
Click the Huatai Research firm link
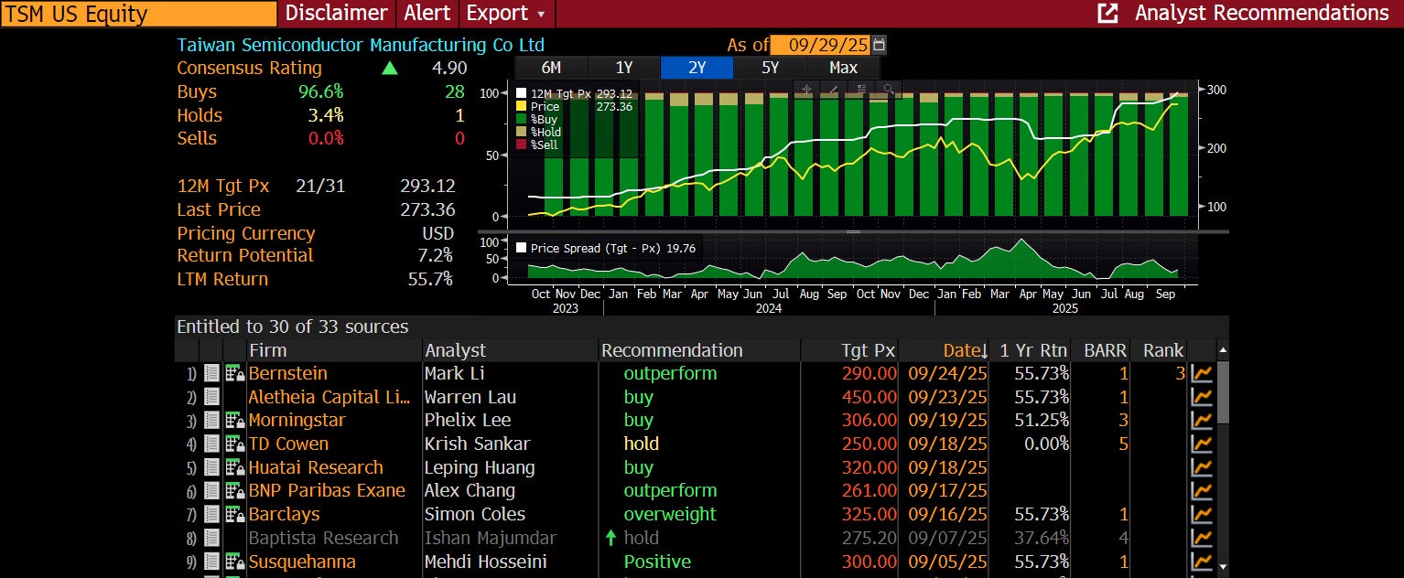[316, 467]
